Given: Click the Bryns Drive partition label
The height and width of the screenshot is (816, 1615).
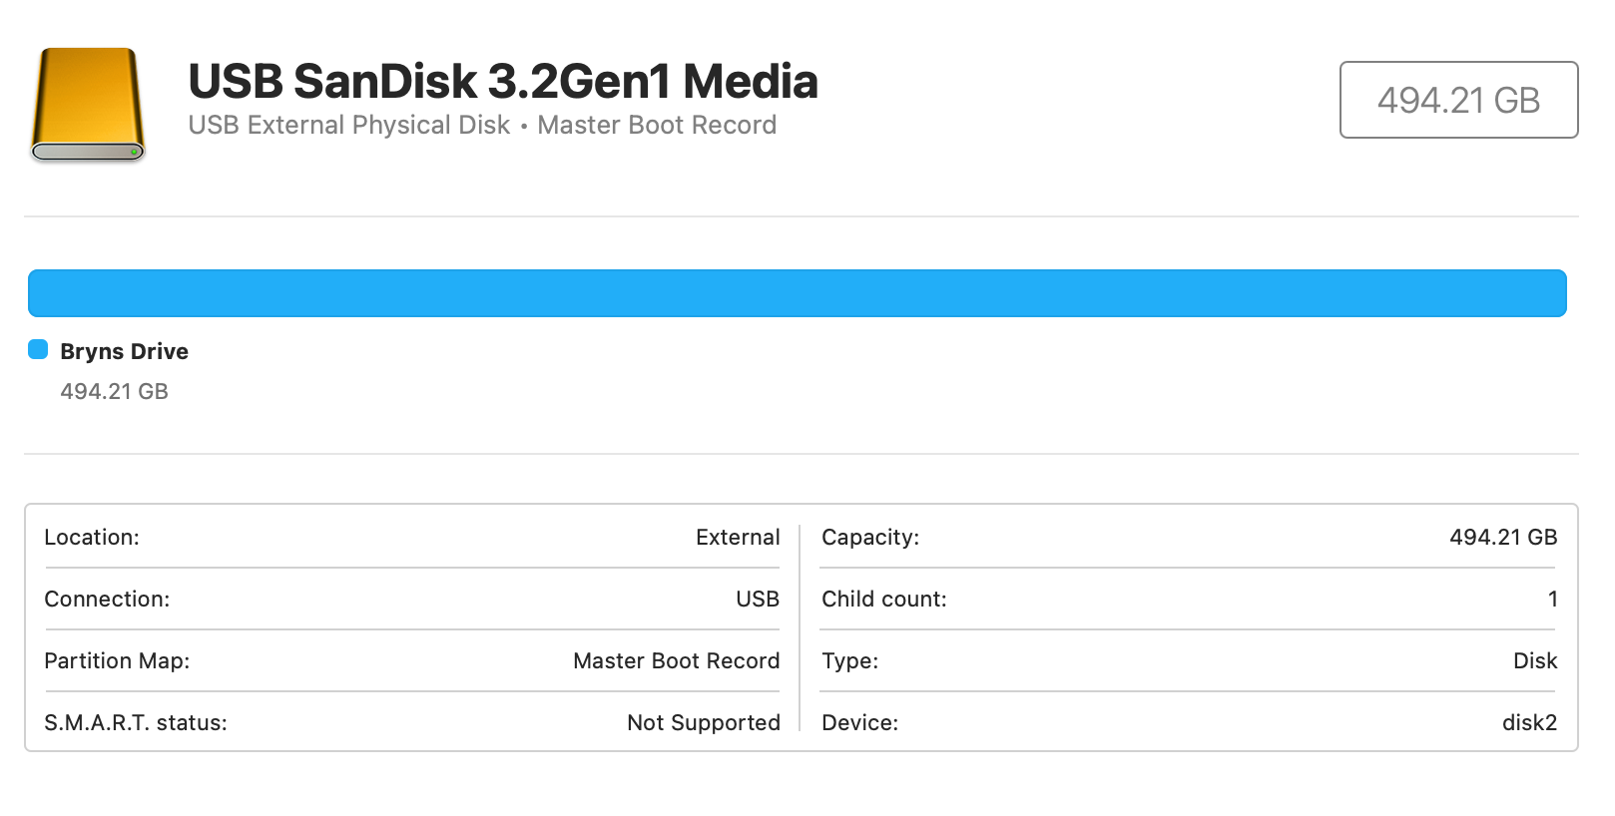Looking at the screenshot, I should 124,351.
